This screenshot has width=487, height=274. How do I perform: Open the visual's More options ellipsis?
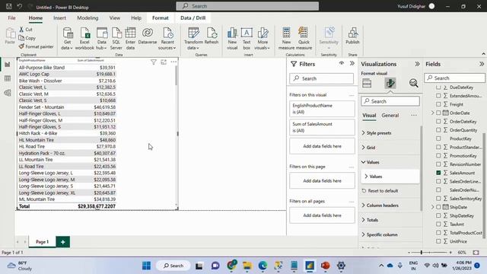(x=173, y=62)
